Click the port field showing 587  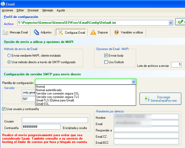pos(29,99)
